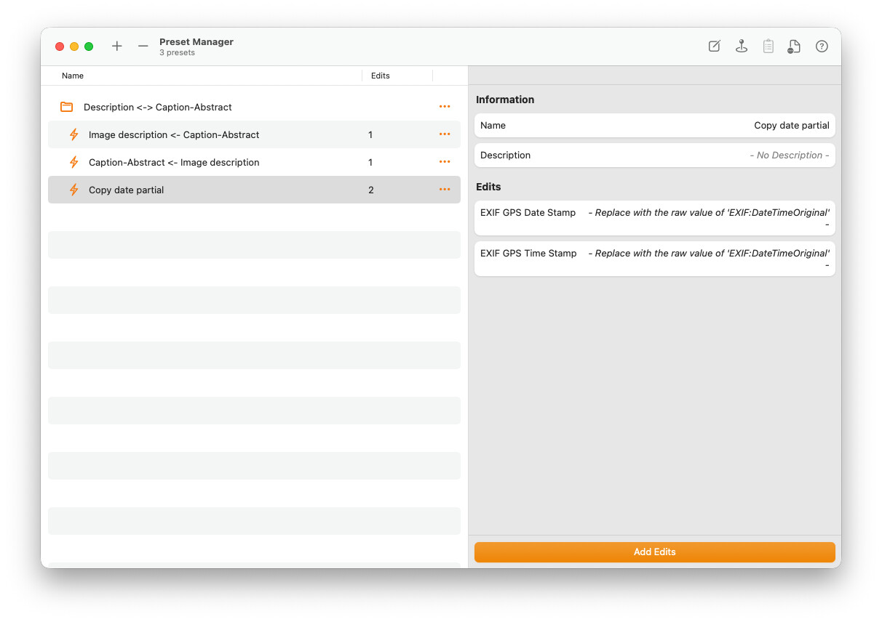
Task: Click the orange folder icon for Description group
Action: (67, 107)
